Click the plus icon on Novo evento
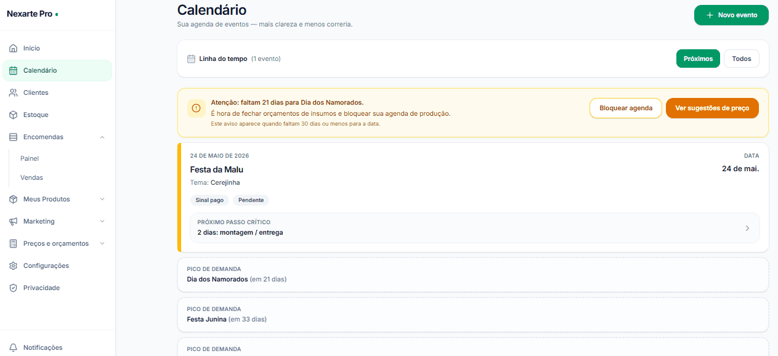 (710, 15)
